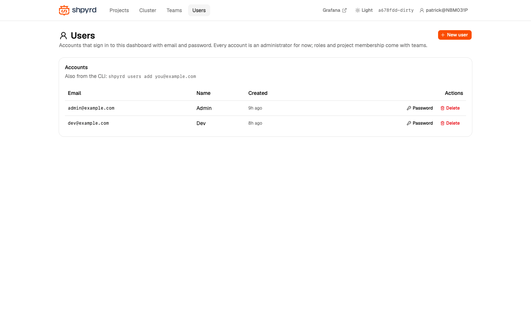
Task: Click the 9h ago created value
Action: pyautogui.click(x=255, y=108)
